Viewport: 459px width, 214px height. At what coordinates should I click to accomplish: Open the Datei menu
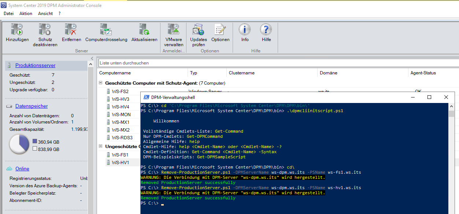[8, 14]
